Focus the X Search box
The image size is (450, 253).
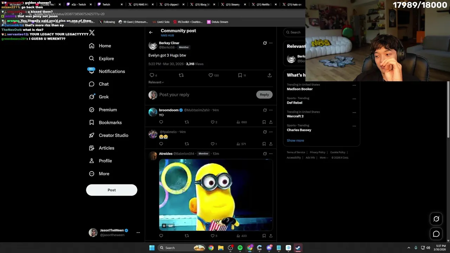coord(295,32)
